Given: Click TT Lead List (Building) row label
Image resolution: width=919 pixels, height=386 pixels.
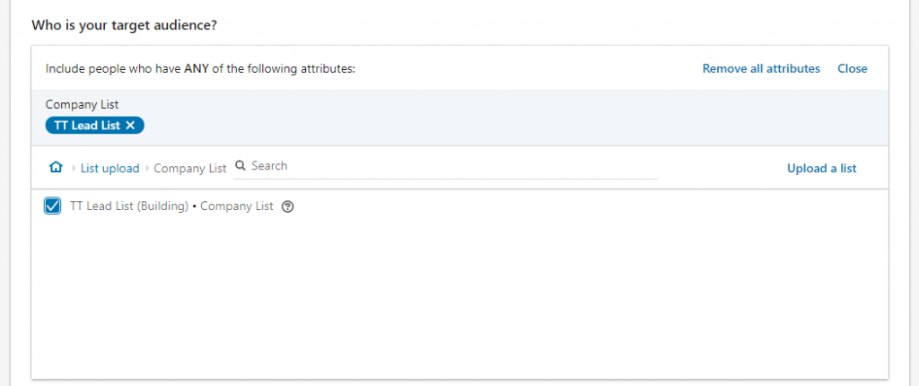Looking at the screenshot, I should 129,206.
